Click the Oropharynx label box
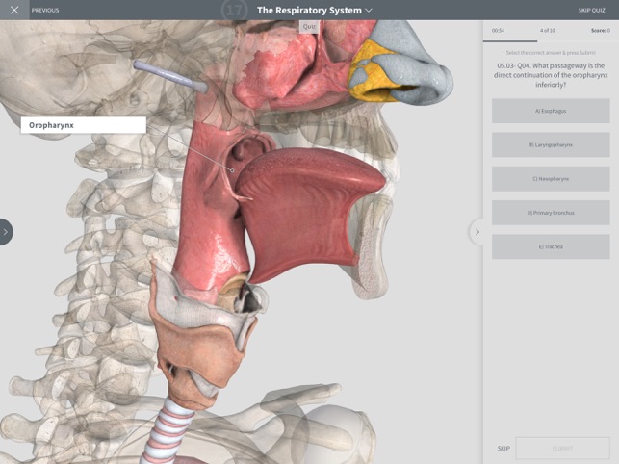Viewport: 619px width, 464px height. tap(84, 125)
